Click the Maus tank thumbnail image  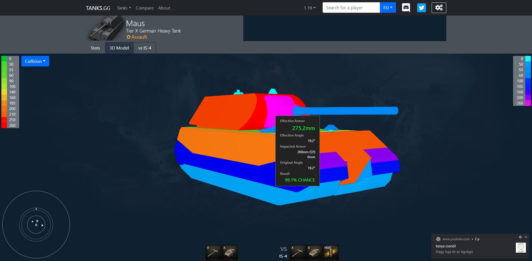click(106, 28)
